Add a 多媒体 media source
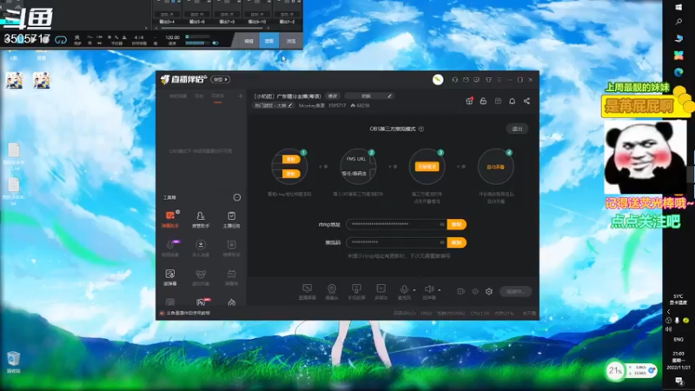 tap(381, 292)
